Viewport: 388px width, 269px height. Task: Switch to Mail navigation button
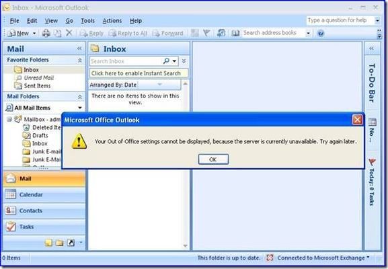coord(44,179)
